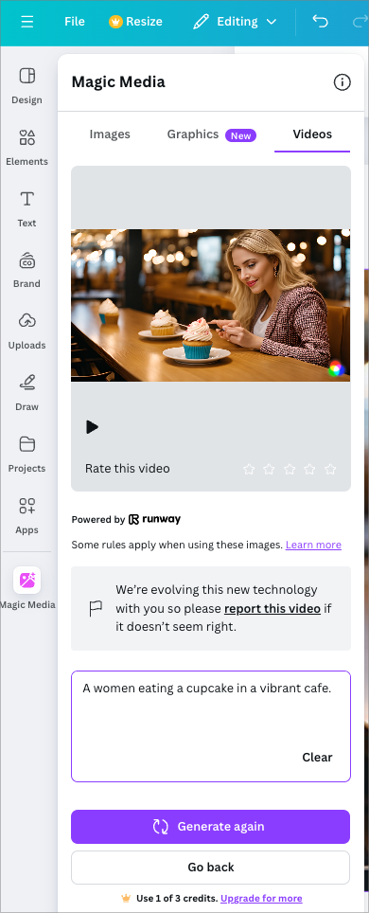The width and height of the screenshot is (369, 913).
Task: Open the hamburger main menu
Action: (x=26, y=22)
